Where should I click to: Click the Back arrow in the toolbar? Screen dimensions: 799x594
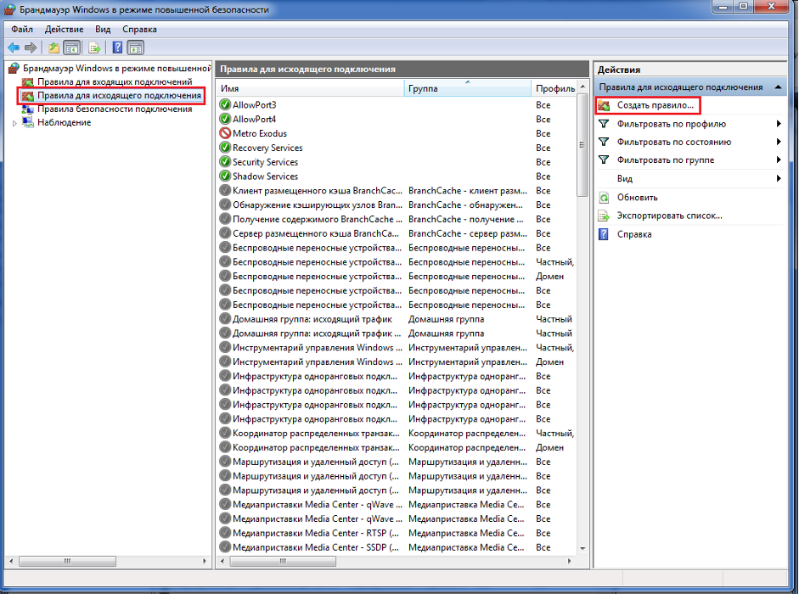(x=14, y=48)
